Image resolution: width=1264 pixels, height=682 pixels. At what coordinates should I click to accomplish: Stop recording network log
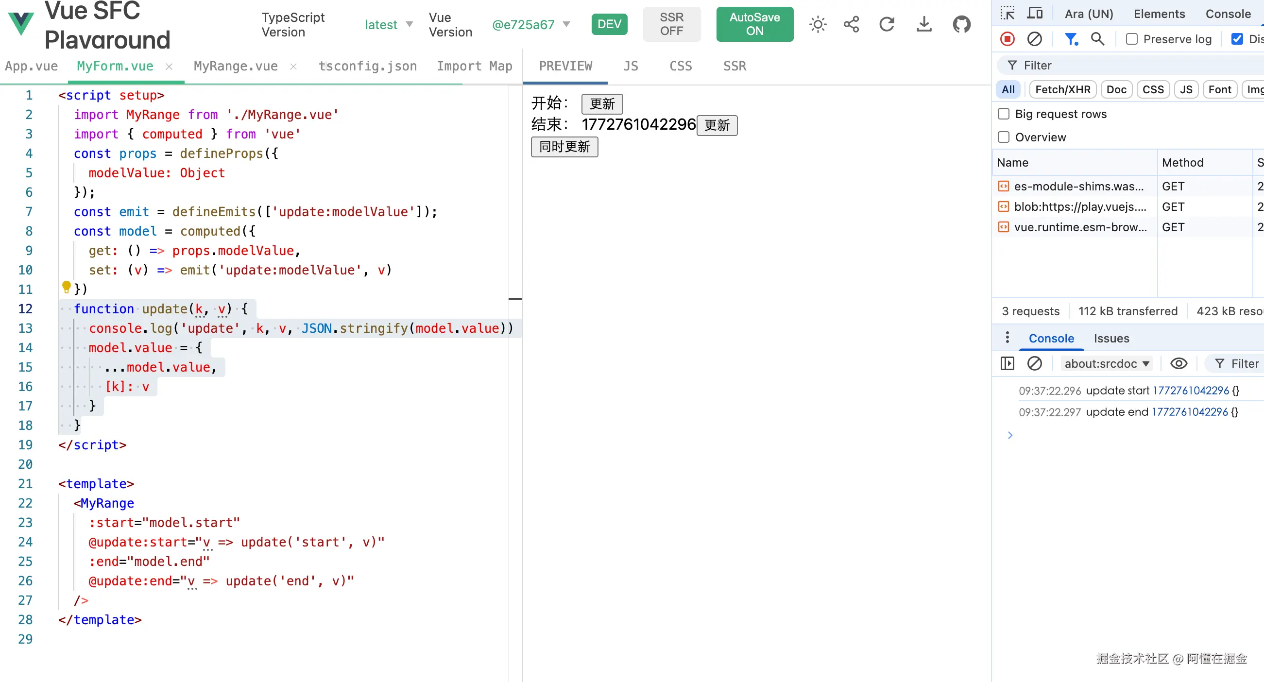(1008, 39)
